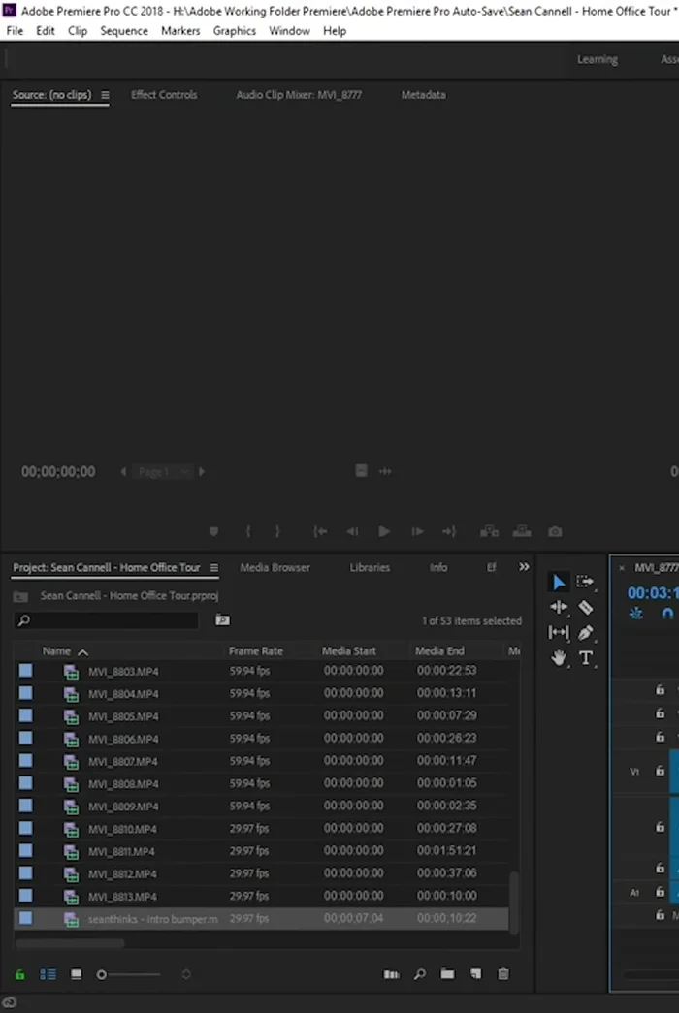679x1013 pixels.
Task: Click Add Marker icon in Source monitor
Action: tap(213, 531)
